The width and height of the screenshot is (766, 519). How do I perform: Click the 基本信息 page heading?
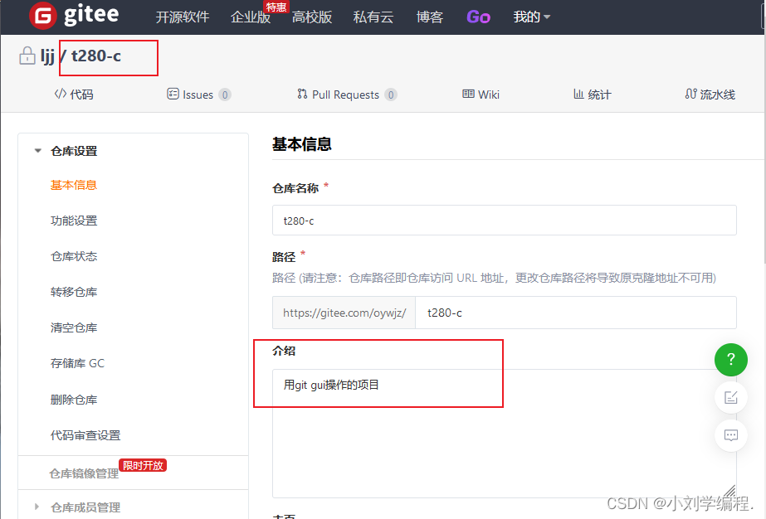point(302,144)
